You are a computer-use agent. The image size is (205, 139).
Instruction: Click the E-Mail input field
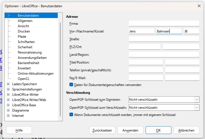(x=182, y=78)
